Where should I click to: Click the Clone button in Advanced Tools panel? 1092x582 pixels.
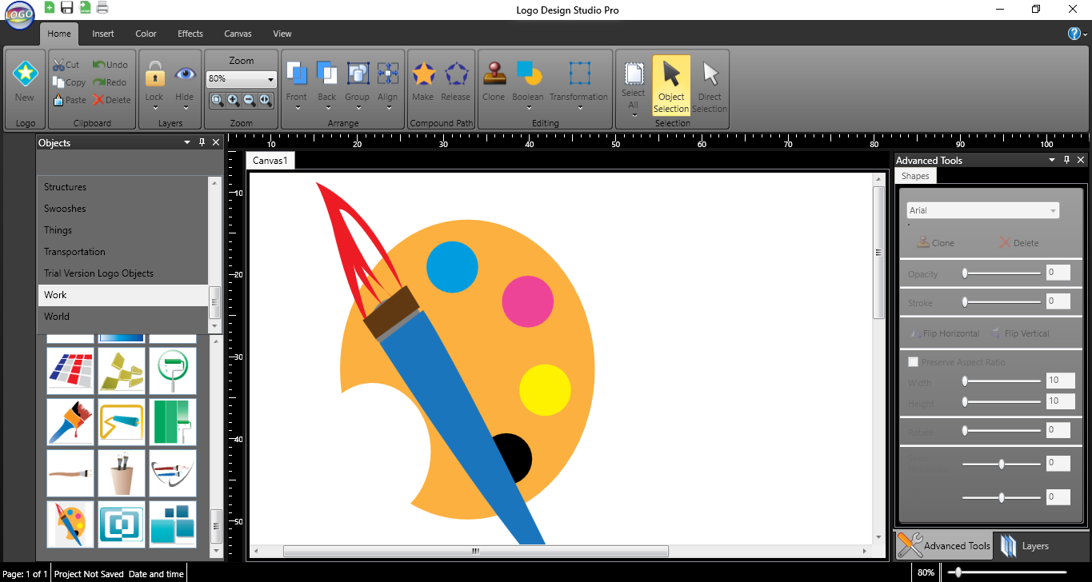tap(936, 243)
